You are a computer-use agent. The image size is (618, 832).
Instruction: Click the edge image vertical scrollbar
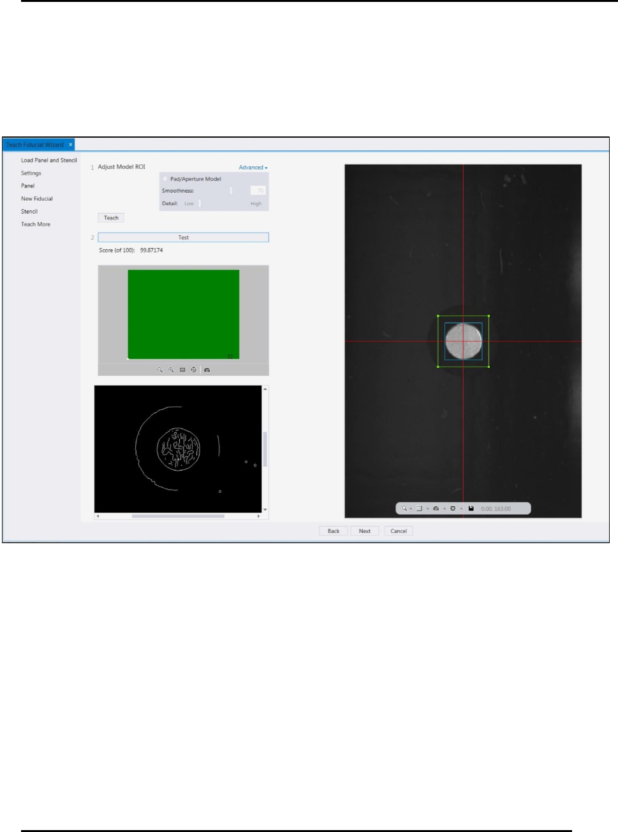point(265,449)
